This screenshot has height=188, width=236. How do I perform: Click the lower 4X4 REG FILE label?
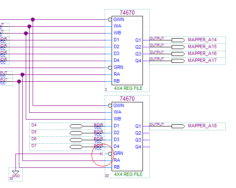pos(128,174)
